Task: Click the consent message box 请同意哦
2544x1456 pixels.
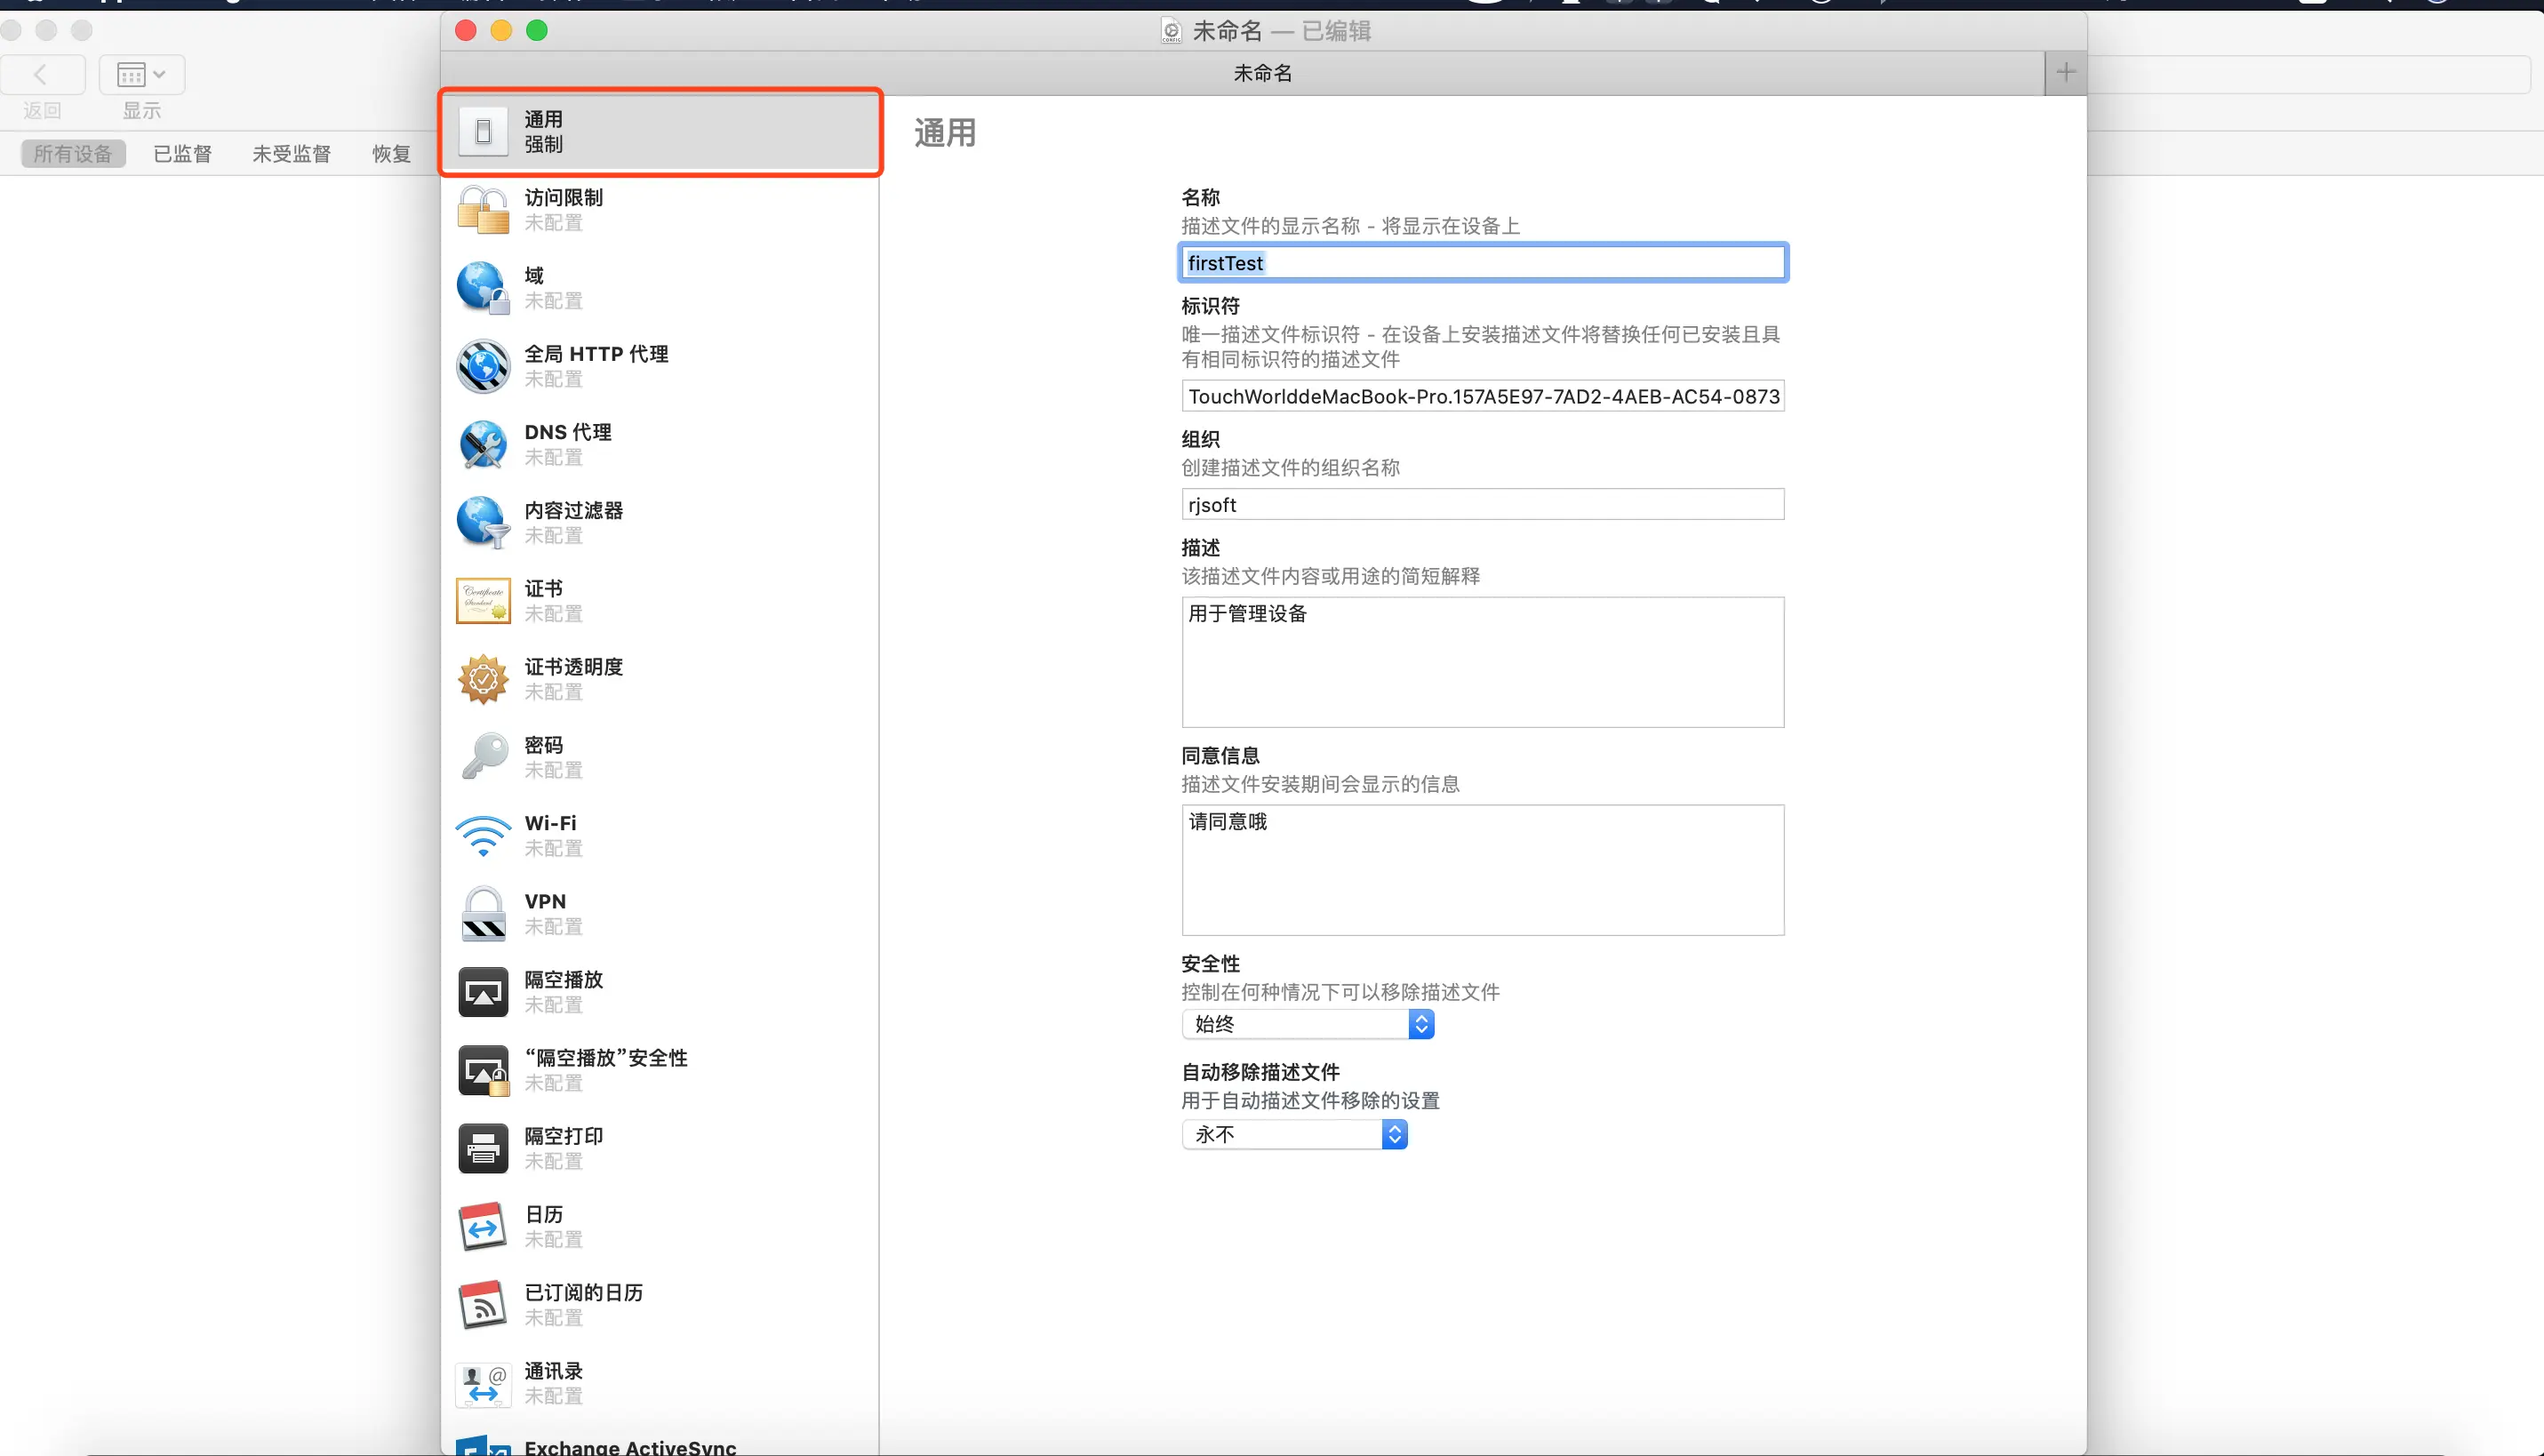Action: pos(1482,869)
